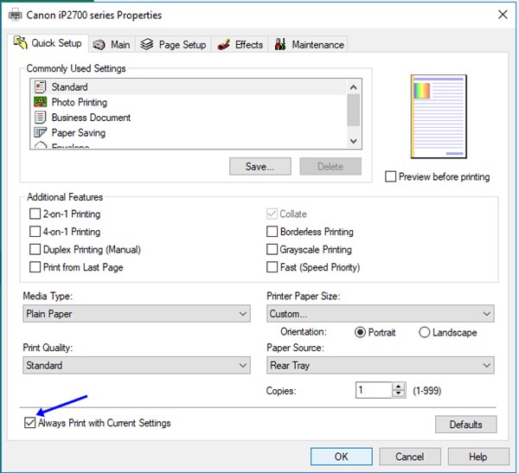Screen dimensions: 519x473
Task: Click the Effects paintbrush icon
Action: tap(224, 44)
